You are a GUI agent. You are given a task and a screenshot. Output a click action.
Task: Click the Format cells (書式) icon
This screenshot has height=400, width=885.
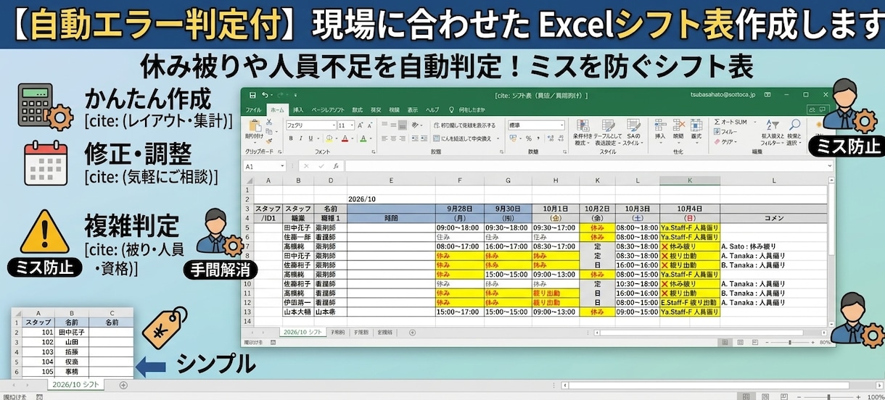click(696, 125)
